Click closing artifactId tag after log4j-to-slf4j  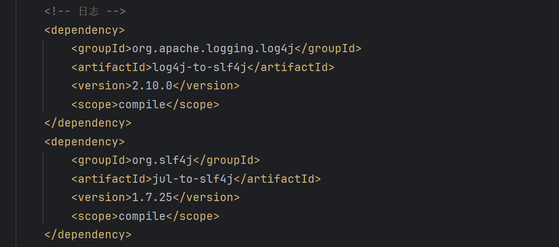coord(291,67)
